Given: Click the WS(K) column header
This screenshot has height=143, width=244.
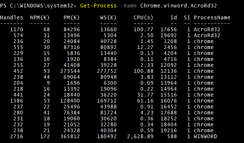Looking at the screenshot, I should tap(108, 18).
